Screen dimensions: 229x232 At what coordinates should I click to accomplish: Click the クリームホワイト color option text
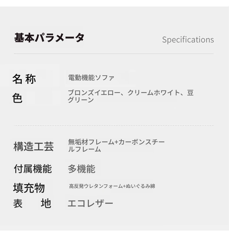153,93
